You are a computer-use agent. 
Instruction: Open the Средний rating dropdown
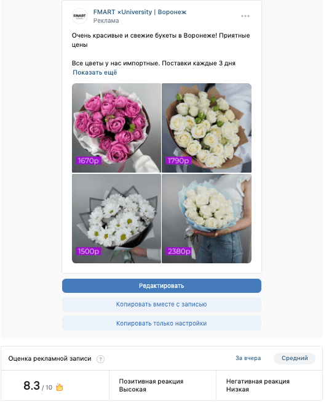click(295, 358)
